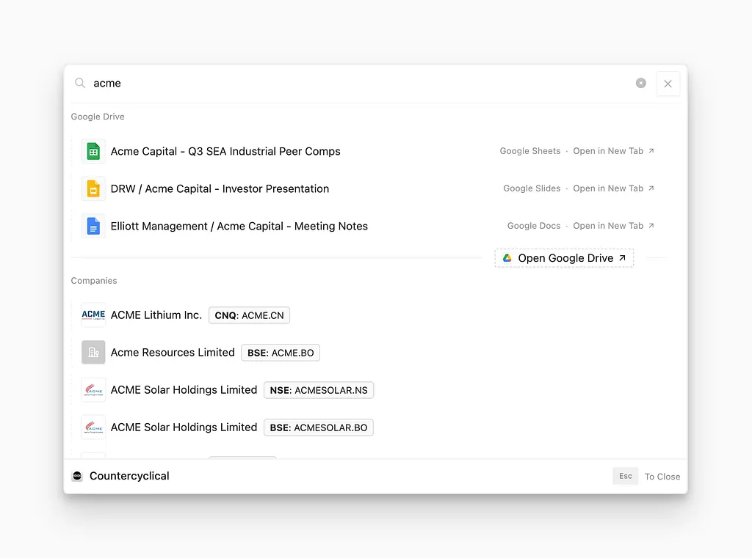Click the Google Slides type label
Viewport: 752px width, 558px height.
click(x=532, y=188)
